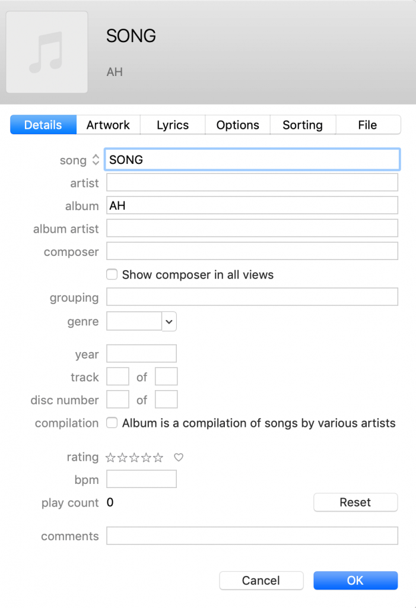Click inside the comments field
The width and height of the screenshot is (416, 608).
tap(252, 536)
